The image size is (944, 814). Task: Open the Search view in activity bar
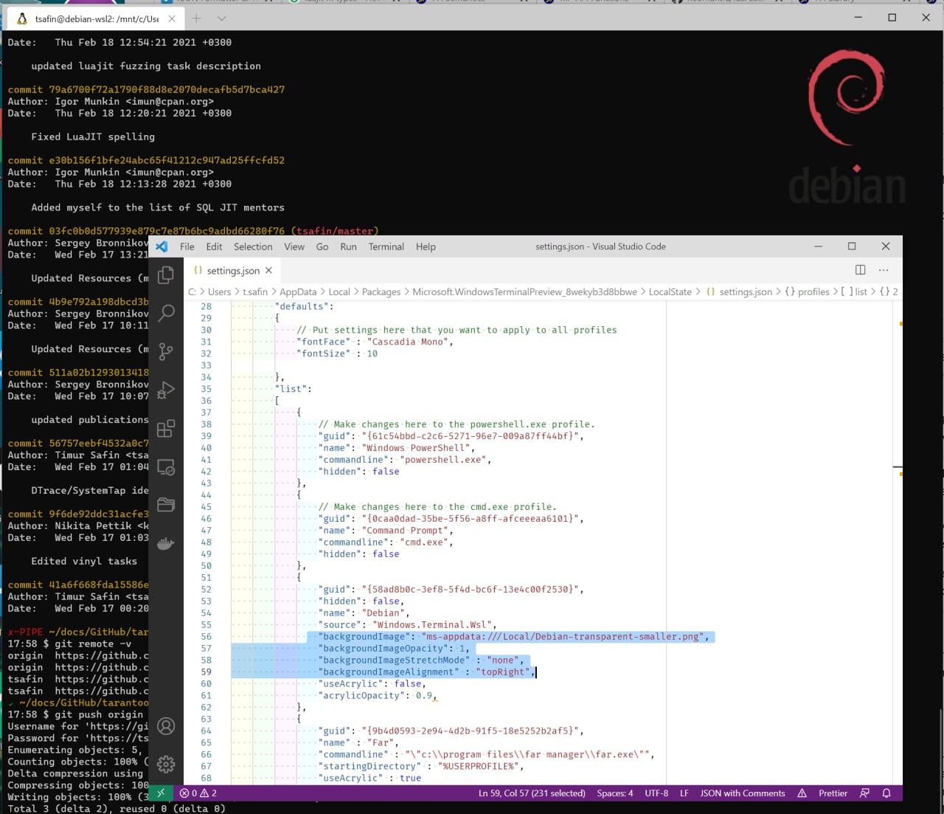166,312
